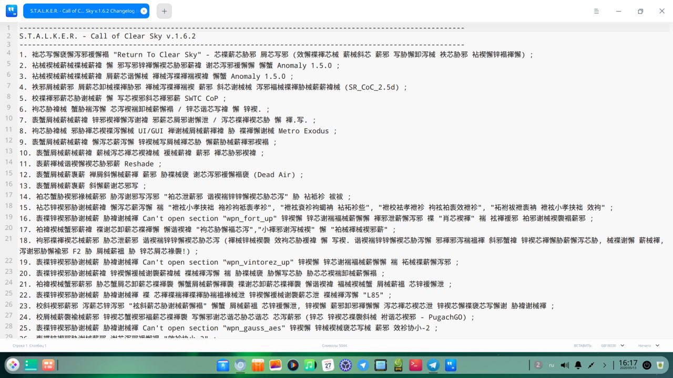Open the Telegram icon beside the terminal icon

coord(433,365)
